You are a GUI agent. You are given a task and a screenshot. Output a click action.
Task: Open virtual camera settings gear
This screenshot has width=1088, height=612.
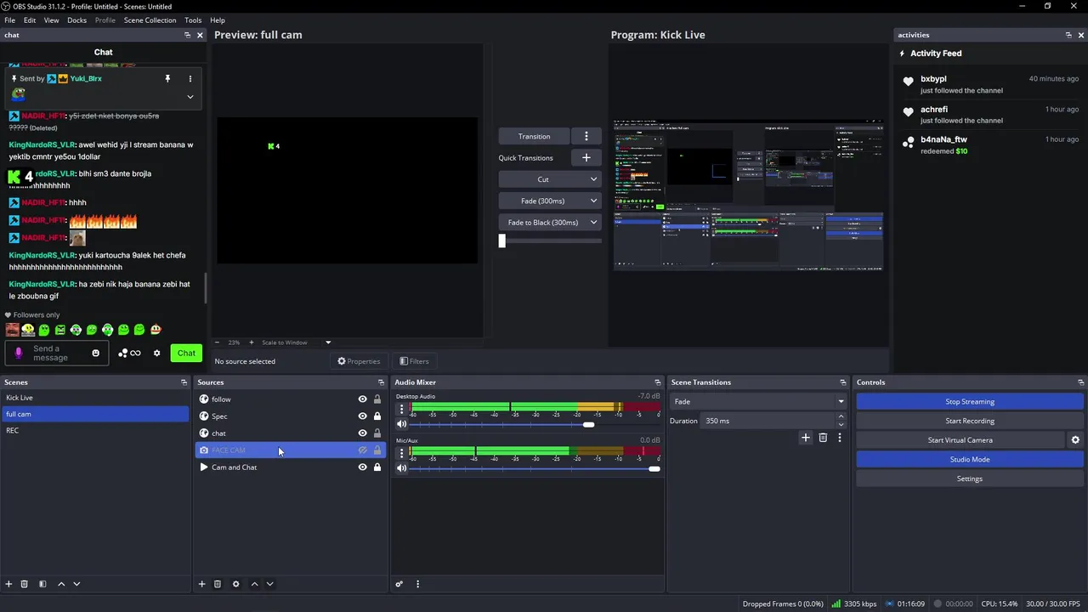pos(1075,440)
